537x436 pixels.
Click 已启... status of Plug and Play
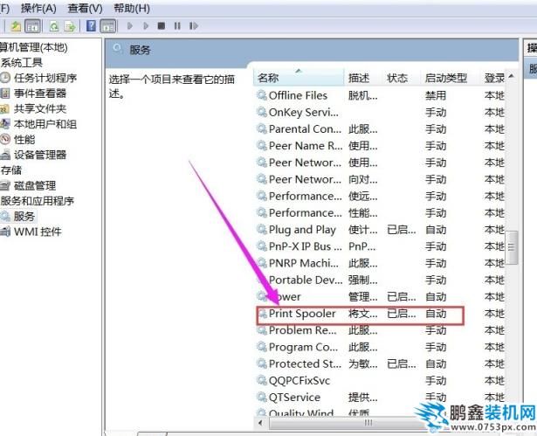[402, 230]
